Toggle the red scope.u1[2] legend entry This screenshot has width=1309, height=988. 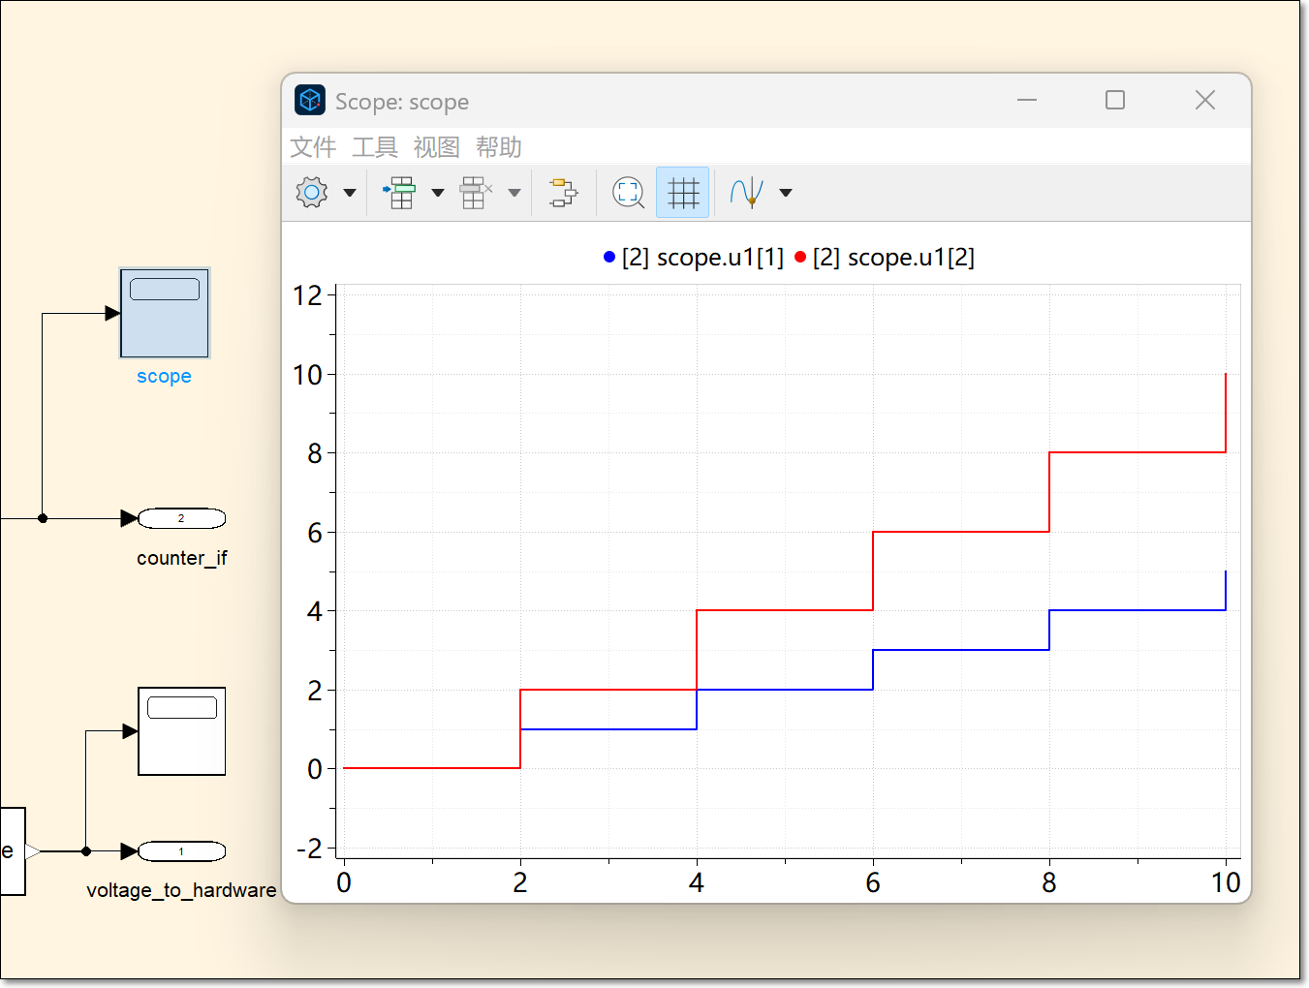coord(885,258)
